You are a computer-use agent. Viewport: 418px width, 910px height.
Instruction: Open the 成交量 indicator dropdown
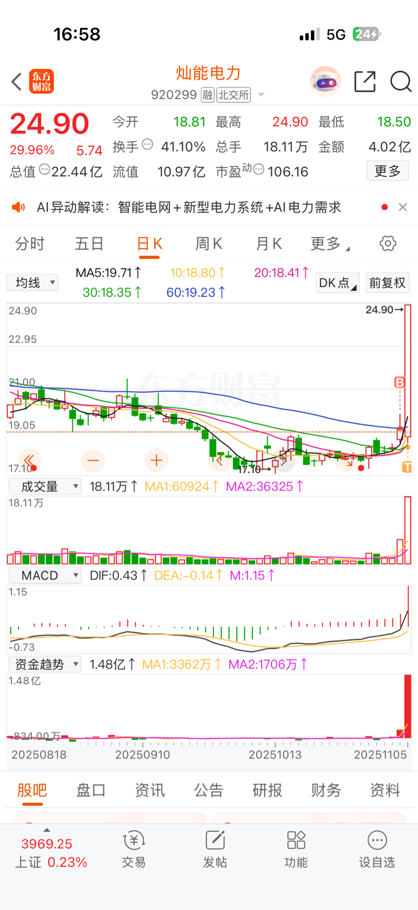coord(45,486)
